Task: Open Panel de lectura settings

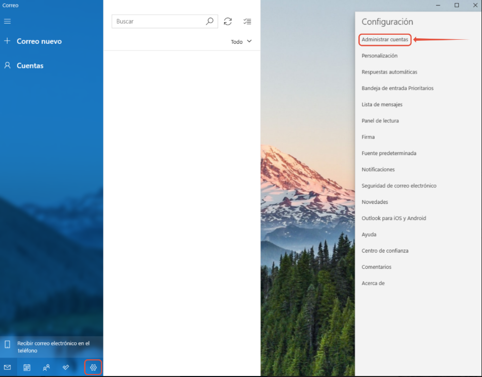Action: point(380,121)
